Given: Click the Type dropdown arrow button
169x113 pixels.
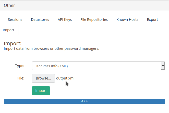Looking at the screenshot, I should (x=163, y=66).
